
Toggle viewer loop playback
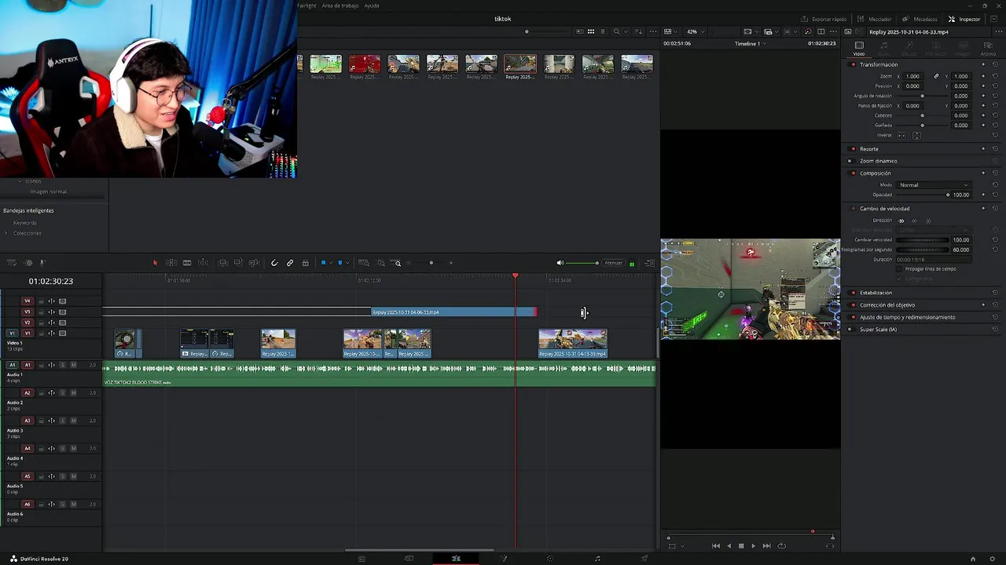coord(781,545)
